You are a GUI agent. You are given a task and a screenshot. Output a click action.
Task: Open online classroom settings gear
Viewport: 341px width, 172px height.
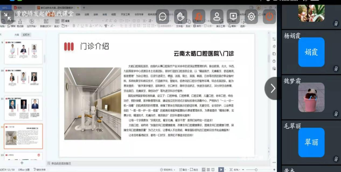(x=251, y=16)
